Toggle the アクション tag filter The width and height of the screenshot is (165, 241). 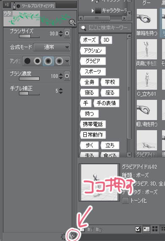point(93,51)
